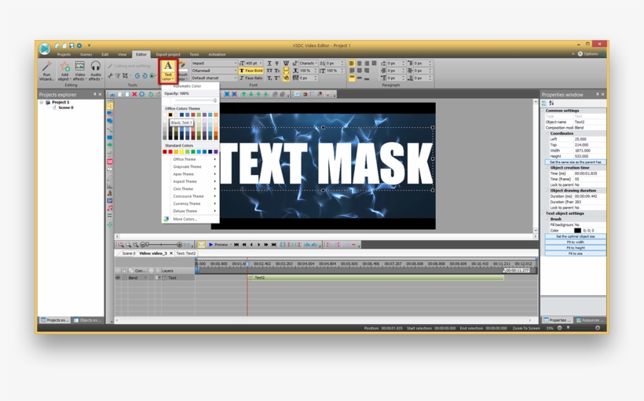This screenshot has width=644, height=401.
Task: Click the playhead marker on timeline ruler
Action: click(x=247, y=264)
